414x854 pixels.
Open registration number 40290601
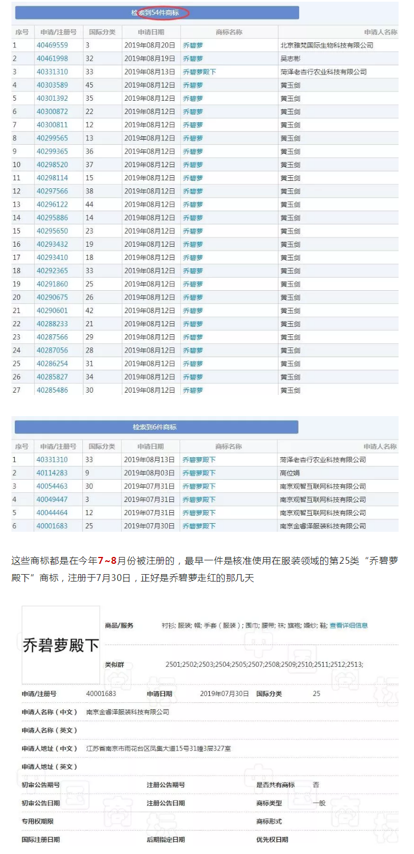click(x=52, y=311)
